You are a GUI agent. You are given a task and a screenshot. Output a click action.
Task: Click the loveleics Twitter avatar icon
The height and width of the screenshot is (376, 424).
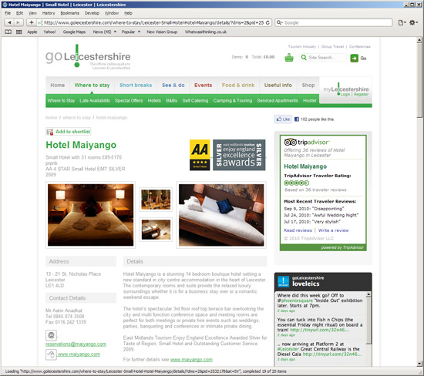click(x=284, y=281)
